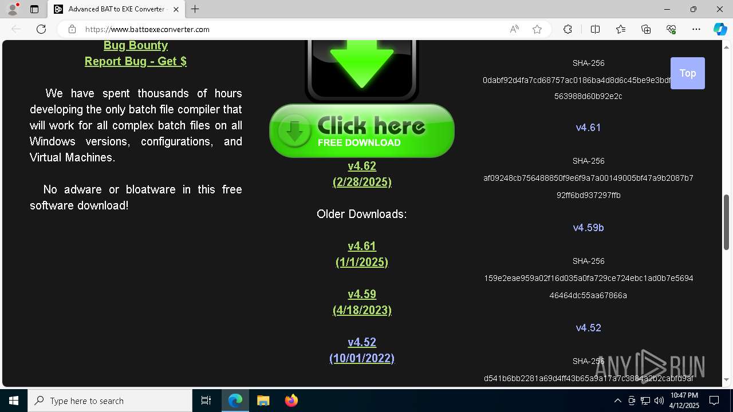Click the address bar URL field

pyautogui.click(x=292, y=29)
